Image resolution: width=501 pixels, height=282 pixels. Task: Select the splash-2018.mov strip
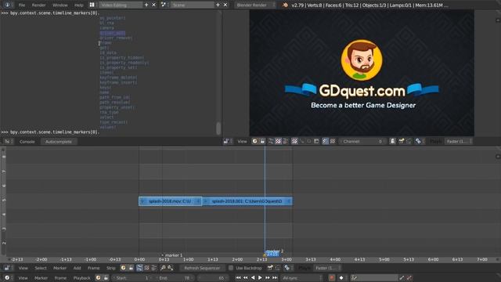tap(171, 201)
